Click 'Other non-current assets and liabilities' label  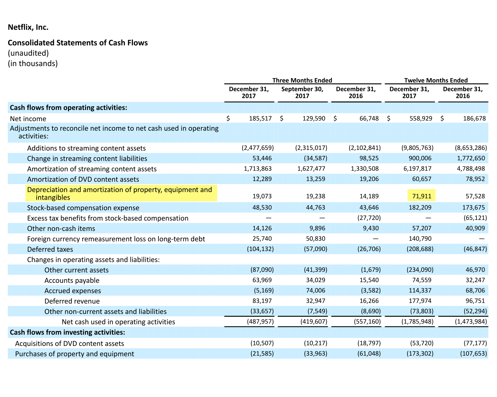point(105,311)
